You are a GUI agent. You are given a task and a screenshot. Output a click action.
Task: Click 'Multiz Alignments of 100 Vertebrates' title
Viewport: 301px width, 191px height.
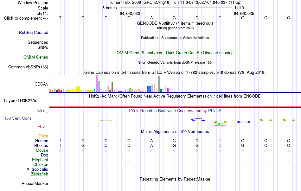pyautogui.click(x=175, y=132)
